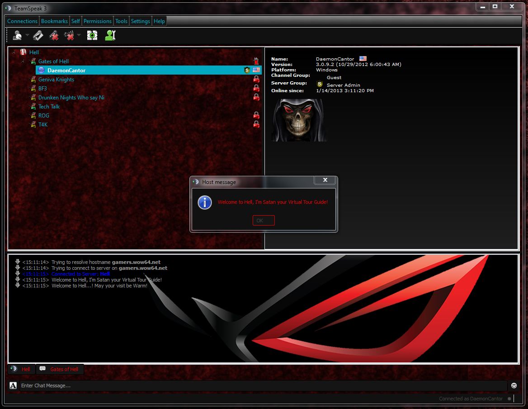Open the Help menu
The image size is (528, 409).
159,21
